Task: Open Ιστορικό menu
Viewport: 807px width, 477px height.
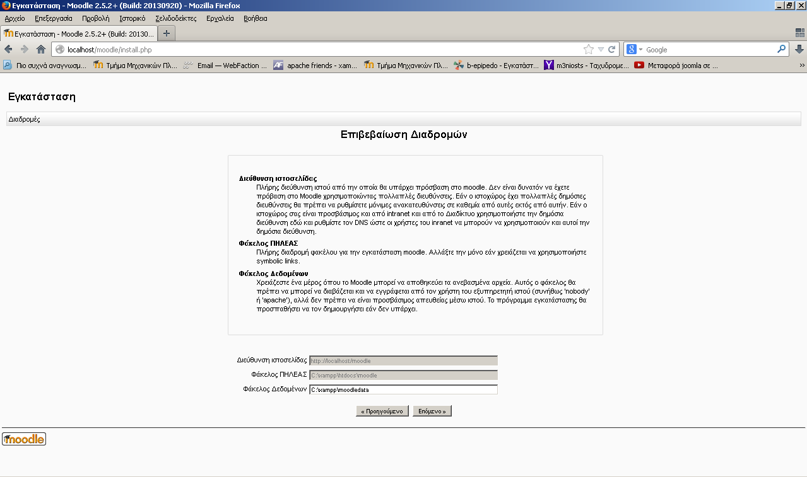Action: coord(133,18)
